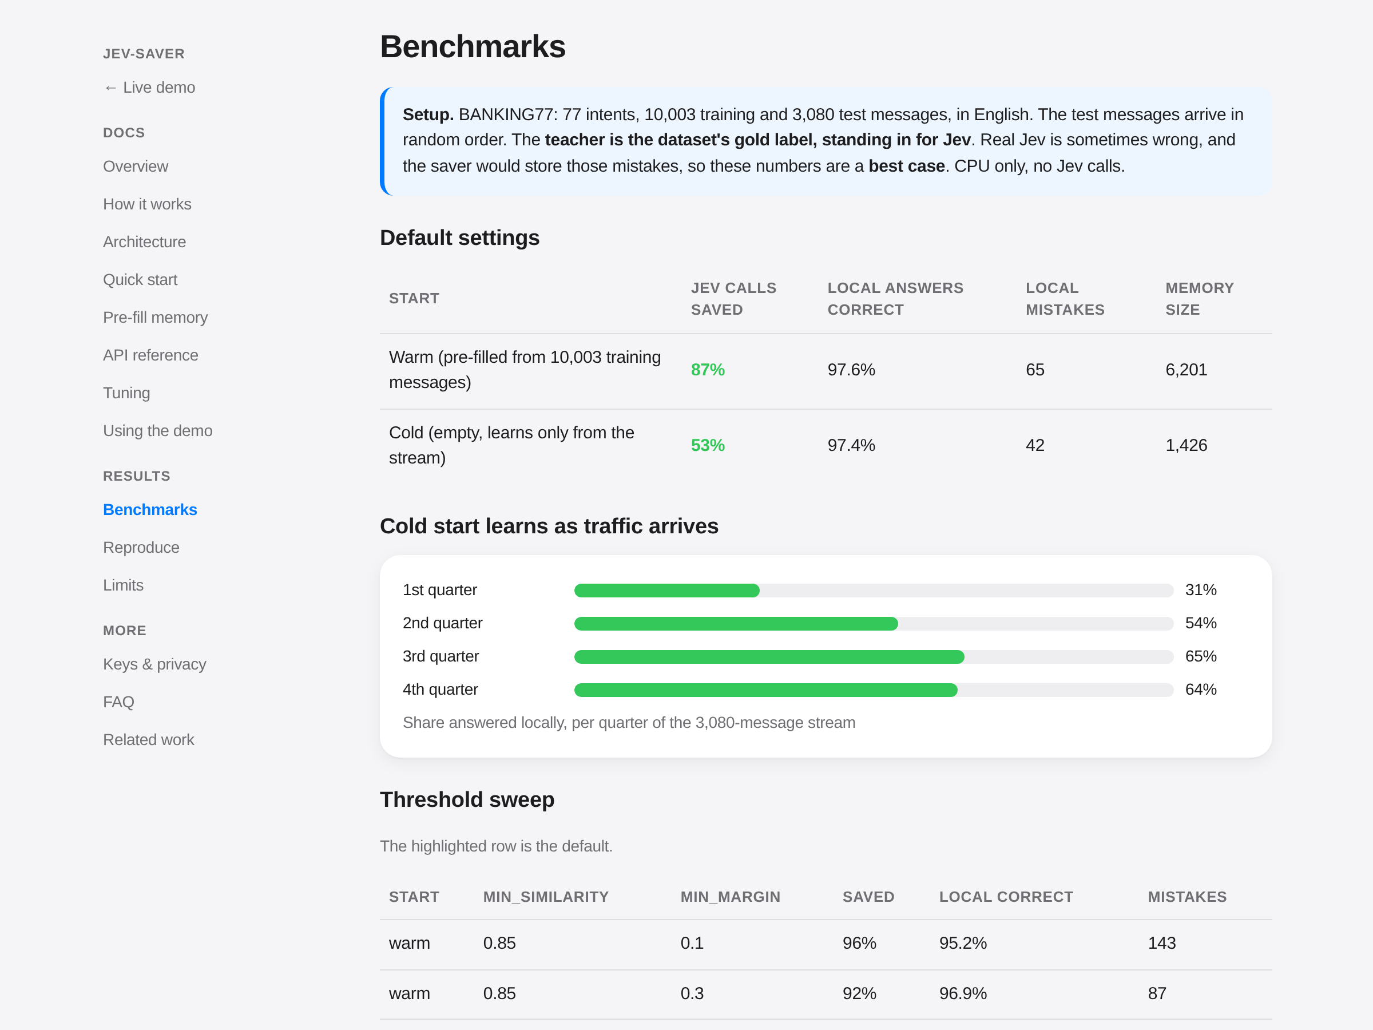Click the MIN_SIMILARITY column header

546,897
